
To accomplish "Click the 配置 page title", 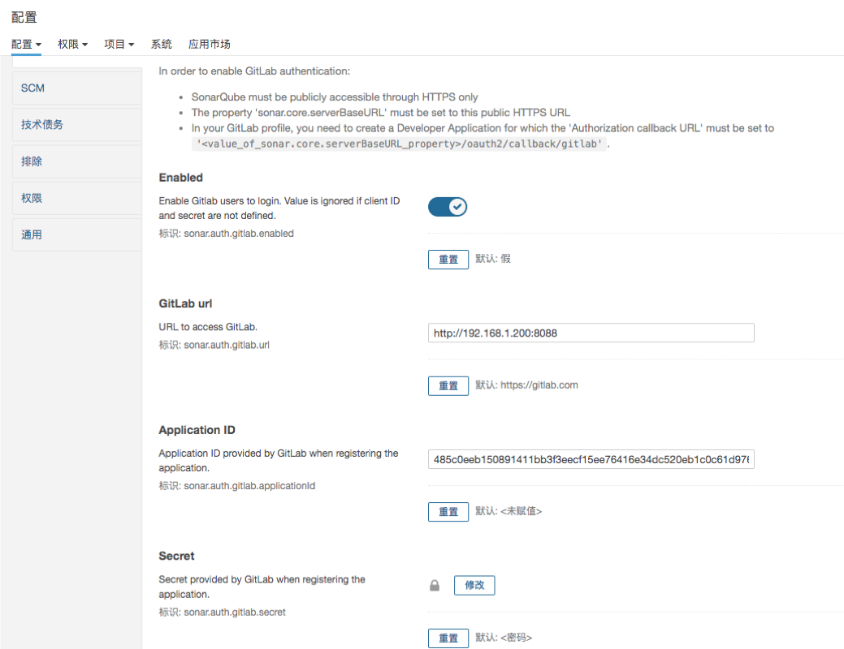I will pos(24,17).
